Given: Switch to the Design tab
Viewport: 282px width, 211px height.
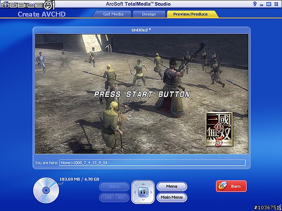Looking at the screenshot, I should click(x=149, y=14).
